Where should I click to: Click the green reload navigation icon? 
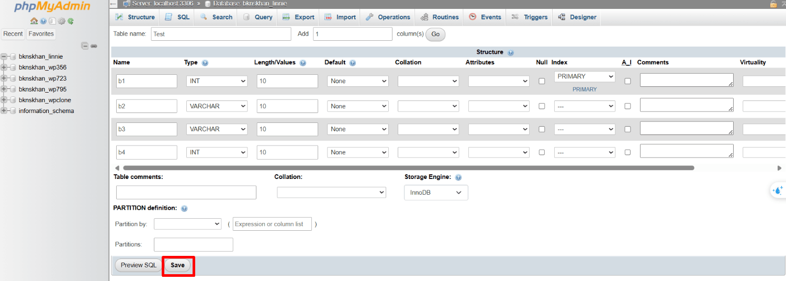[x=70, y=21]
